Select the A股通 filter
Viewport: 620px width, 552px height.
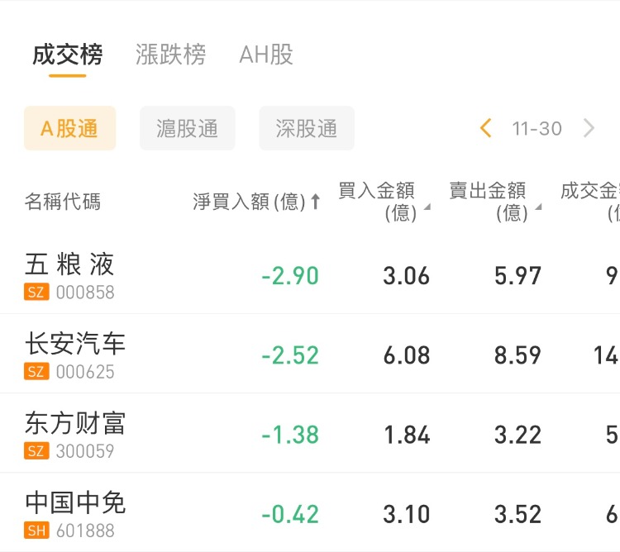69,128
